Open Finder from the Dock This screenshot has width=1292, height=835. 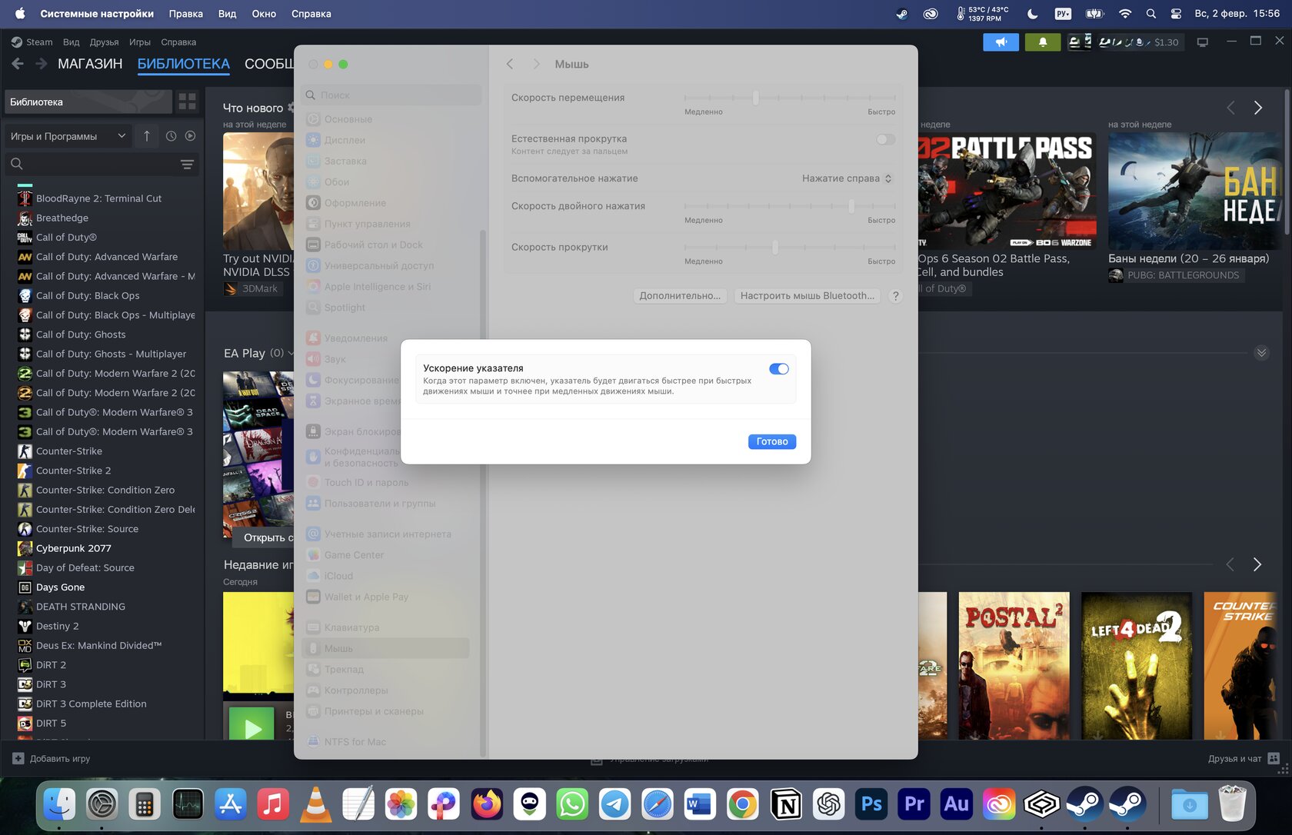59,805
